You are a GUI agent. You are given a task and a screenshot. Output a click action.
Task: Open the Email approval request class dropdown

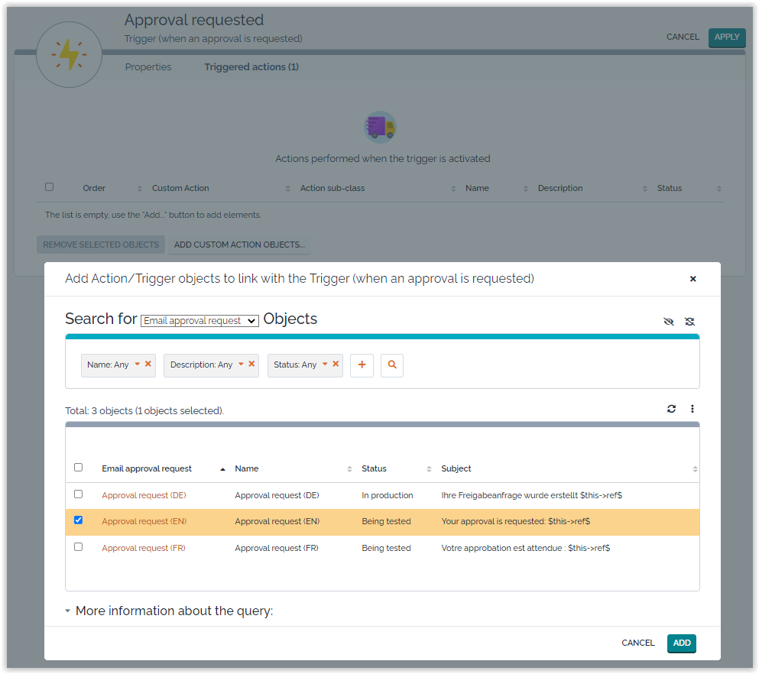(200, 321)
